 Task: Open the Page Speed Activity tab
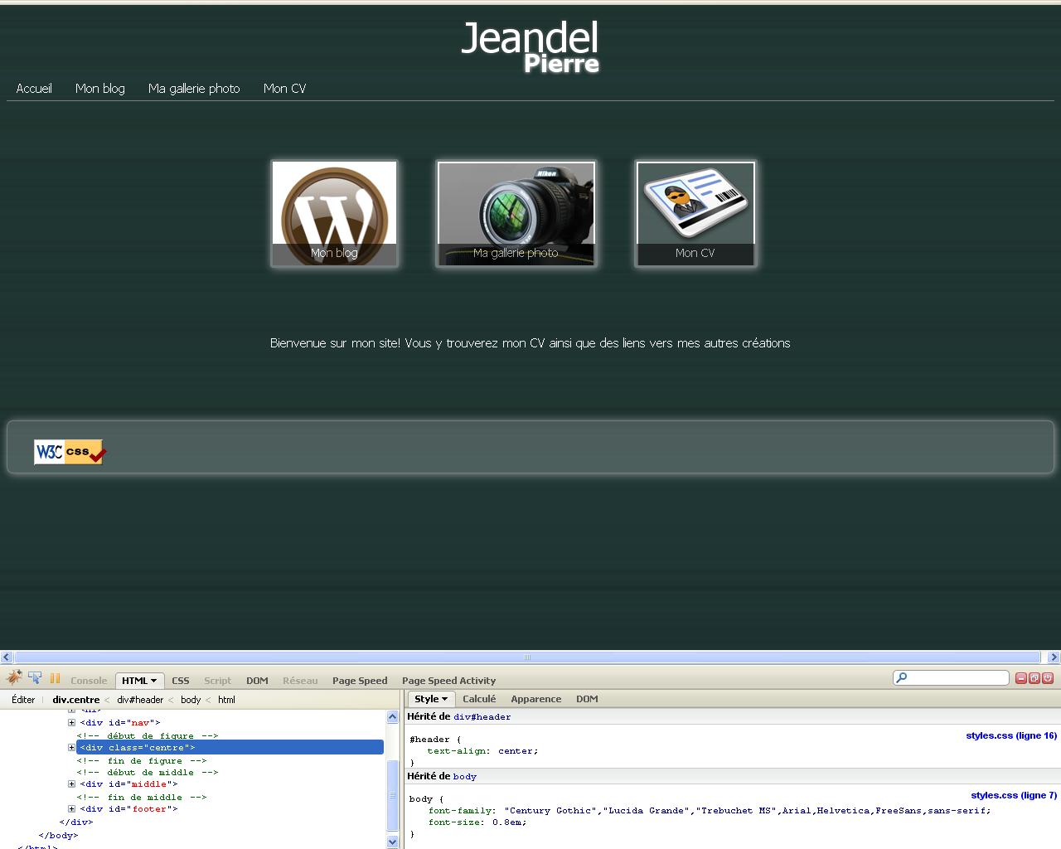pyautogui.click(x=448, y=681)
